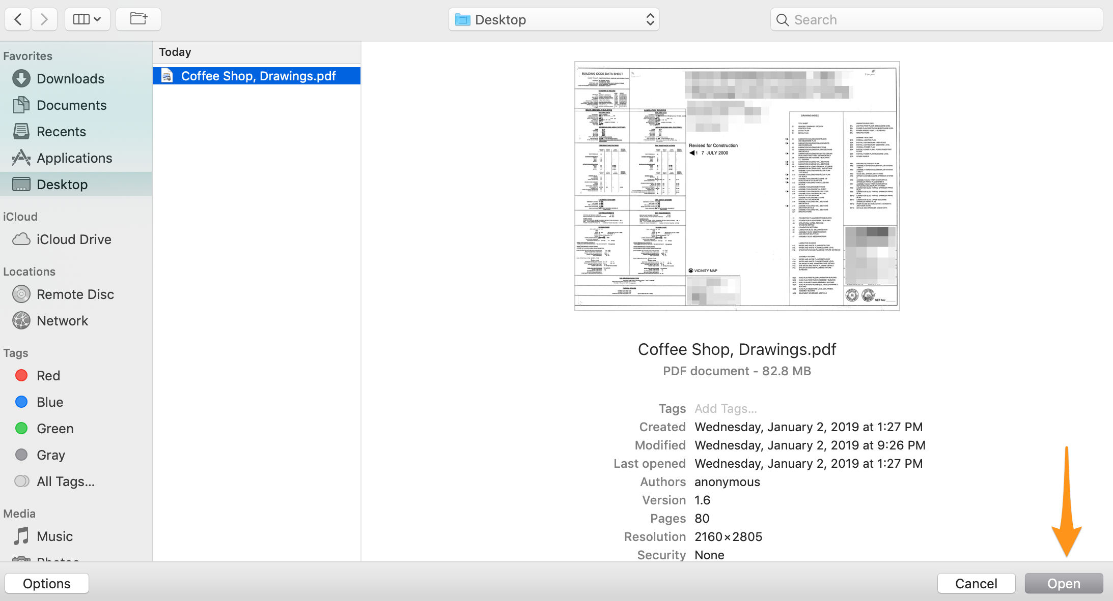Screen dimensions: 1113x601
Task: Click the forward navigation arrow
Action: 44,19
